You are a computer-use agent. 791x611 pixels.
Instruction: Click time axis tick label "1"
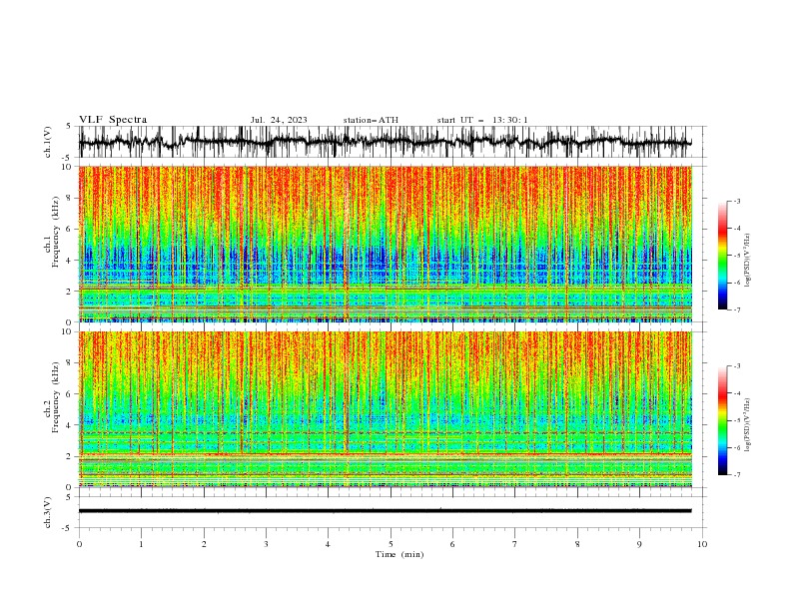141,544
